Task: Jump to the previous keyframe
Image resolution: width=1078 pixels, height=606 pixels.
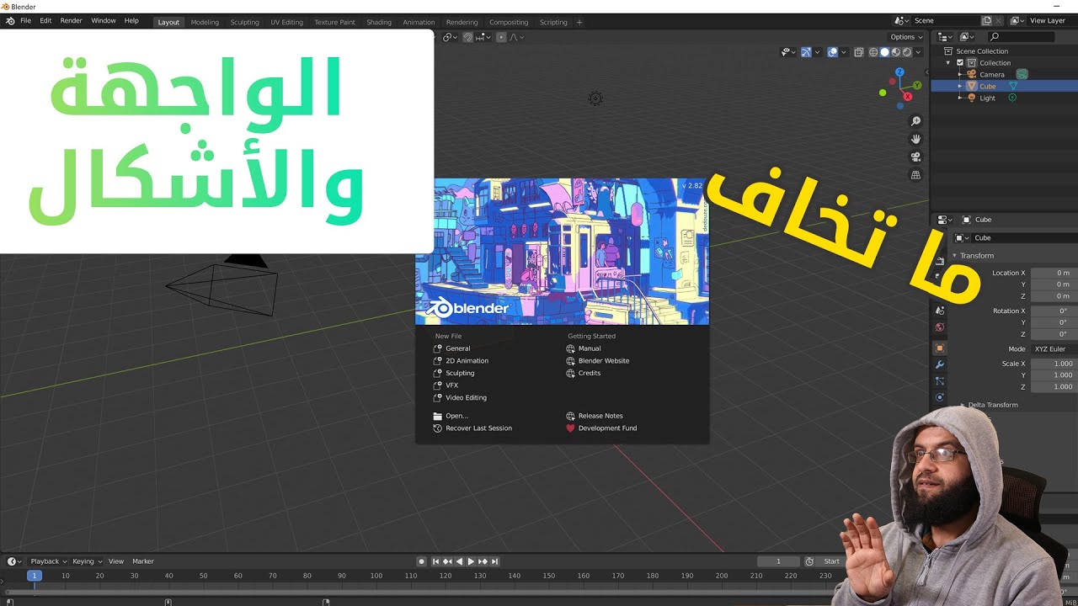Action: click(447, 561)
